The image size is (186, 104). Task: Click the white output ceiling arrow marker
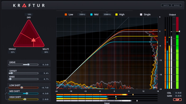click(179, 31)
